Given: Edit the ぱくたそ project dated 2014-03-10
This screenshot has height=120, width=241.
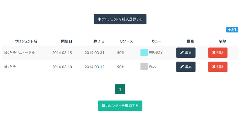Looking at the screenshot, I should tap(186, 67).
